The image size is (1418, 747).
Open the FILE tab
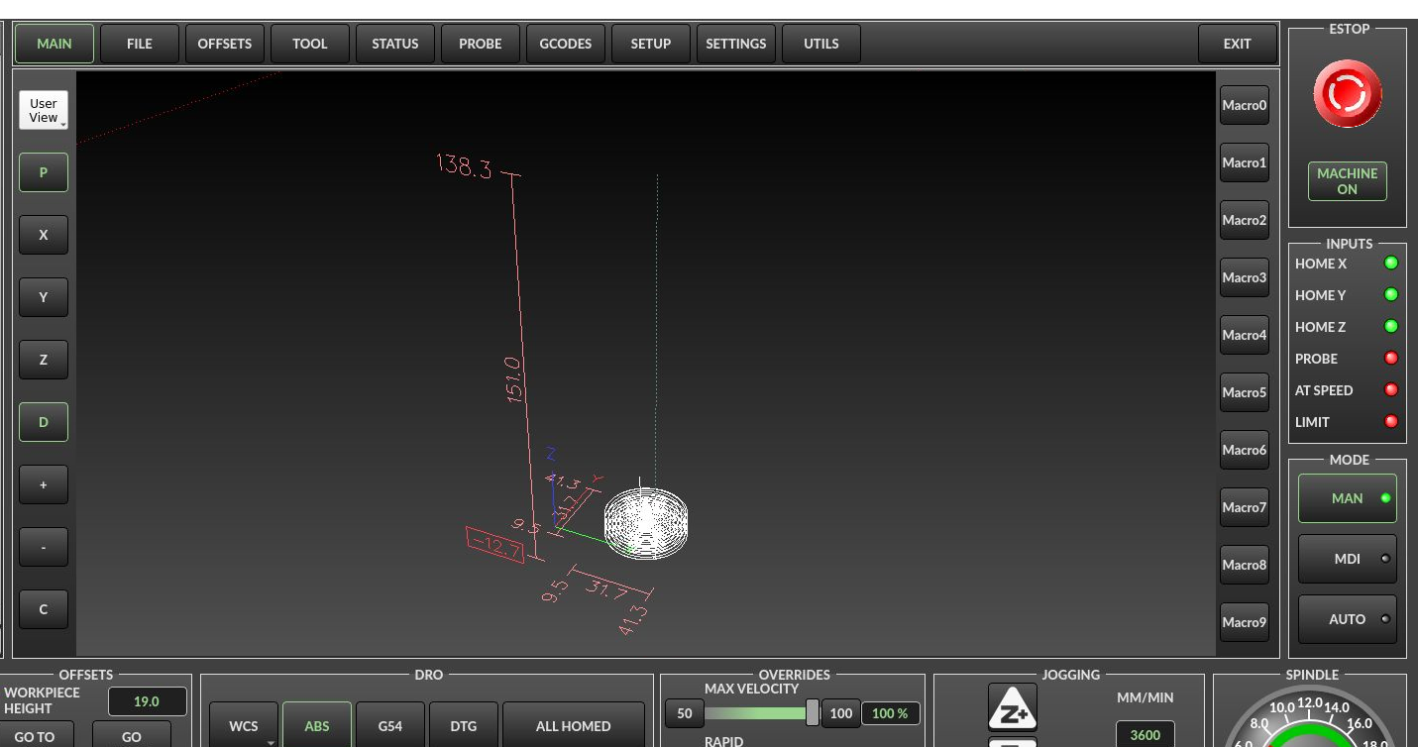(x=140, y=44)
